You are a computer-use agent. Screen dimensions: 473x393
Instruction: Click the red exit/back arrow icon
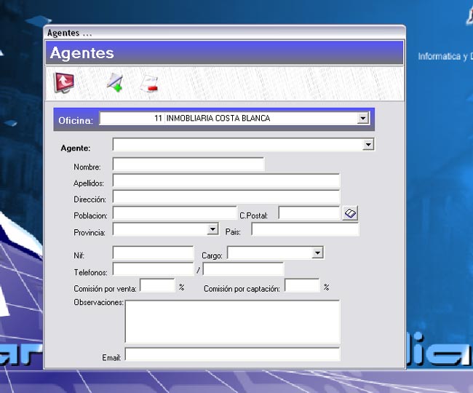tap(63, 83)
